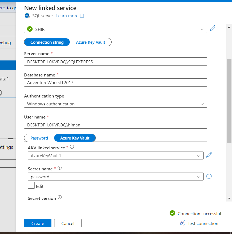The width and height of the screenshot is (232, 234).
Task: Click Test connection
Action: click(x=203, y=223)
